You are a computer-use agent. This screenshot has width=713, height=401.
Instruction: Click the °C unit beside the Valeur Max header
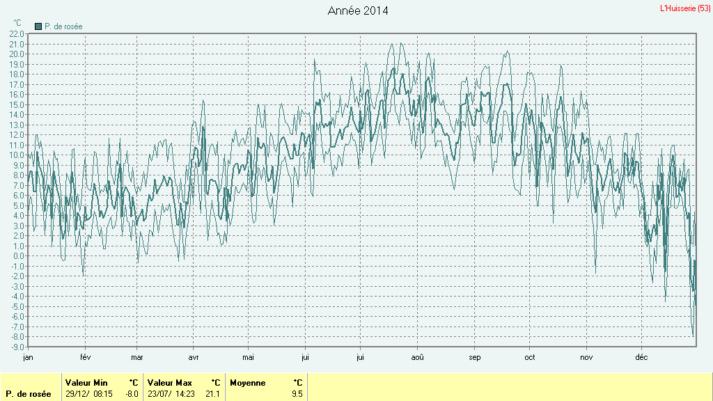tap(216, 383)
